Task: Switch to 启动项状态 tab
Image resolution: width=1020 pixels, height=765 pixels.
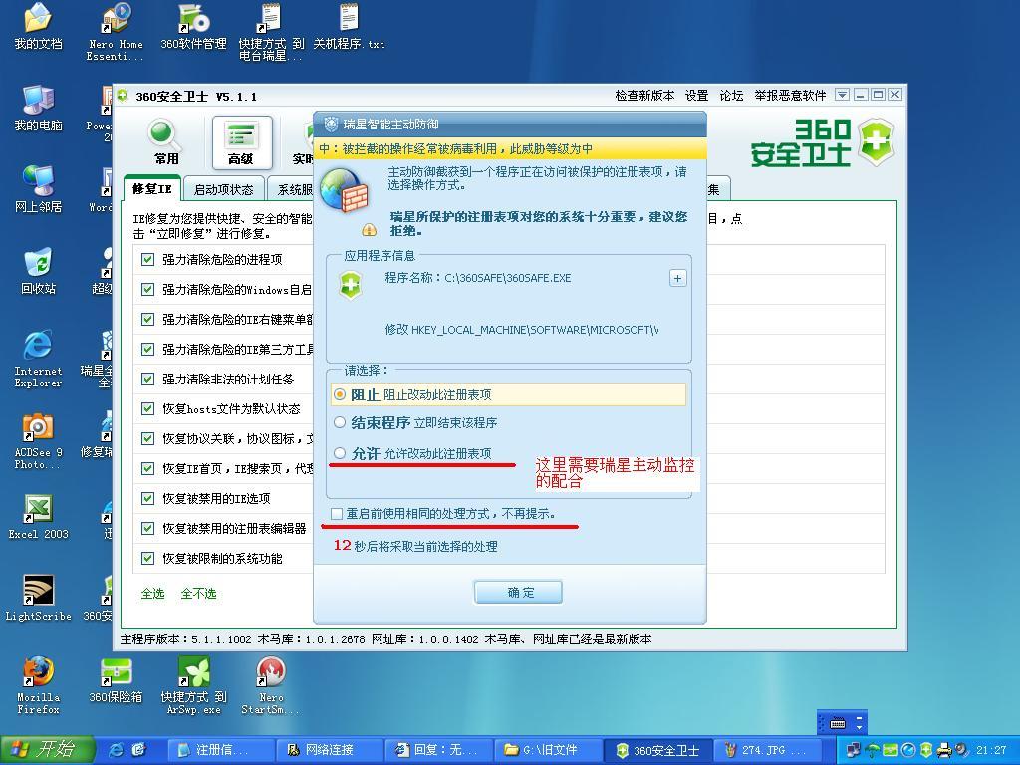Action: tap(224, 190)
